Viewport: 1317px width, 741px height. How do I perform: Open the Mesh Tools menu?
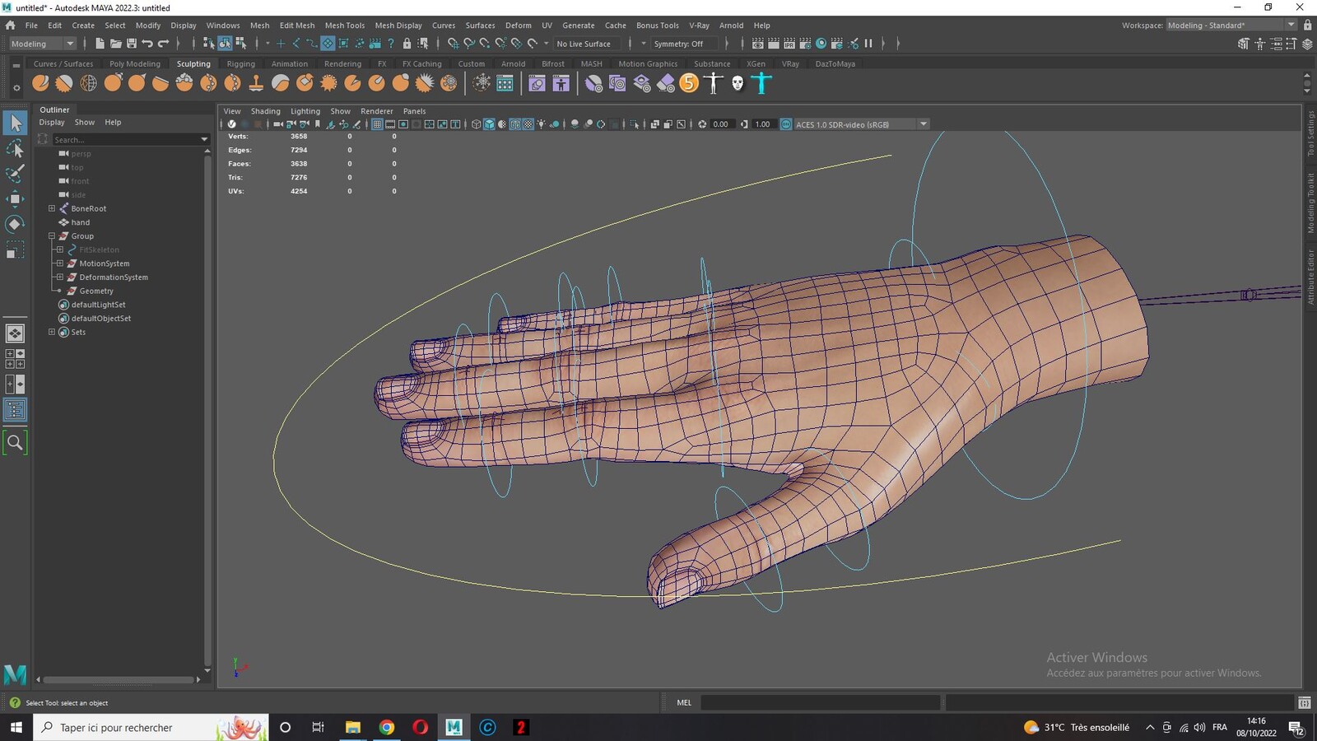[344, 26]
